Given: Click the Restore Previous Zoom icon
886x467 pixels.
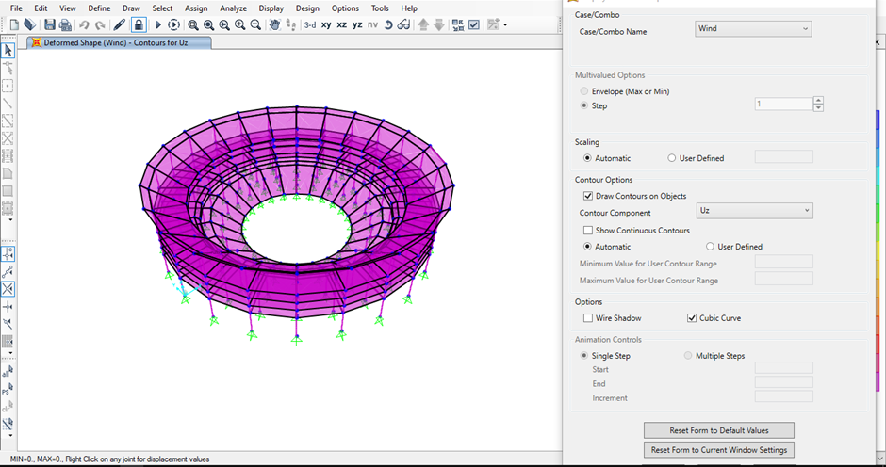Looking at the screenshot, I should point(224,24).
